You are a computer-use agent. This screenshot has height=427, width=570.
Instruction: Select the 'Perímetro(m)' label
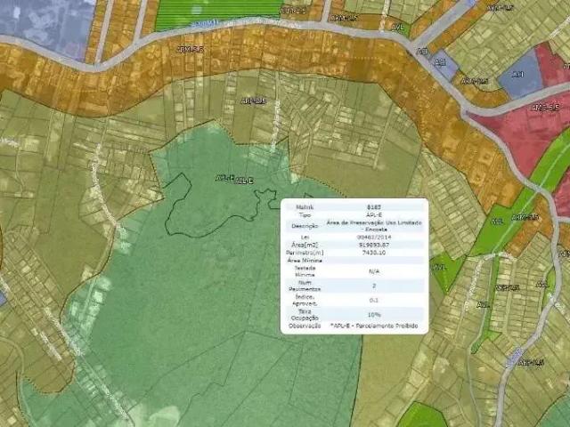305,253
